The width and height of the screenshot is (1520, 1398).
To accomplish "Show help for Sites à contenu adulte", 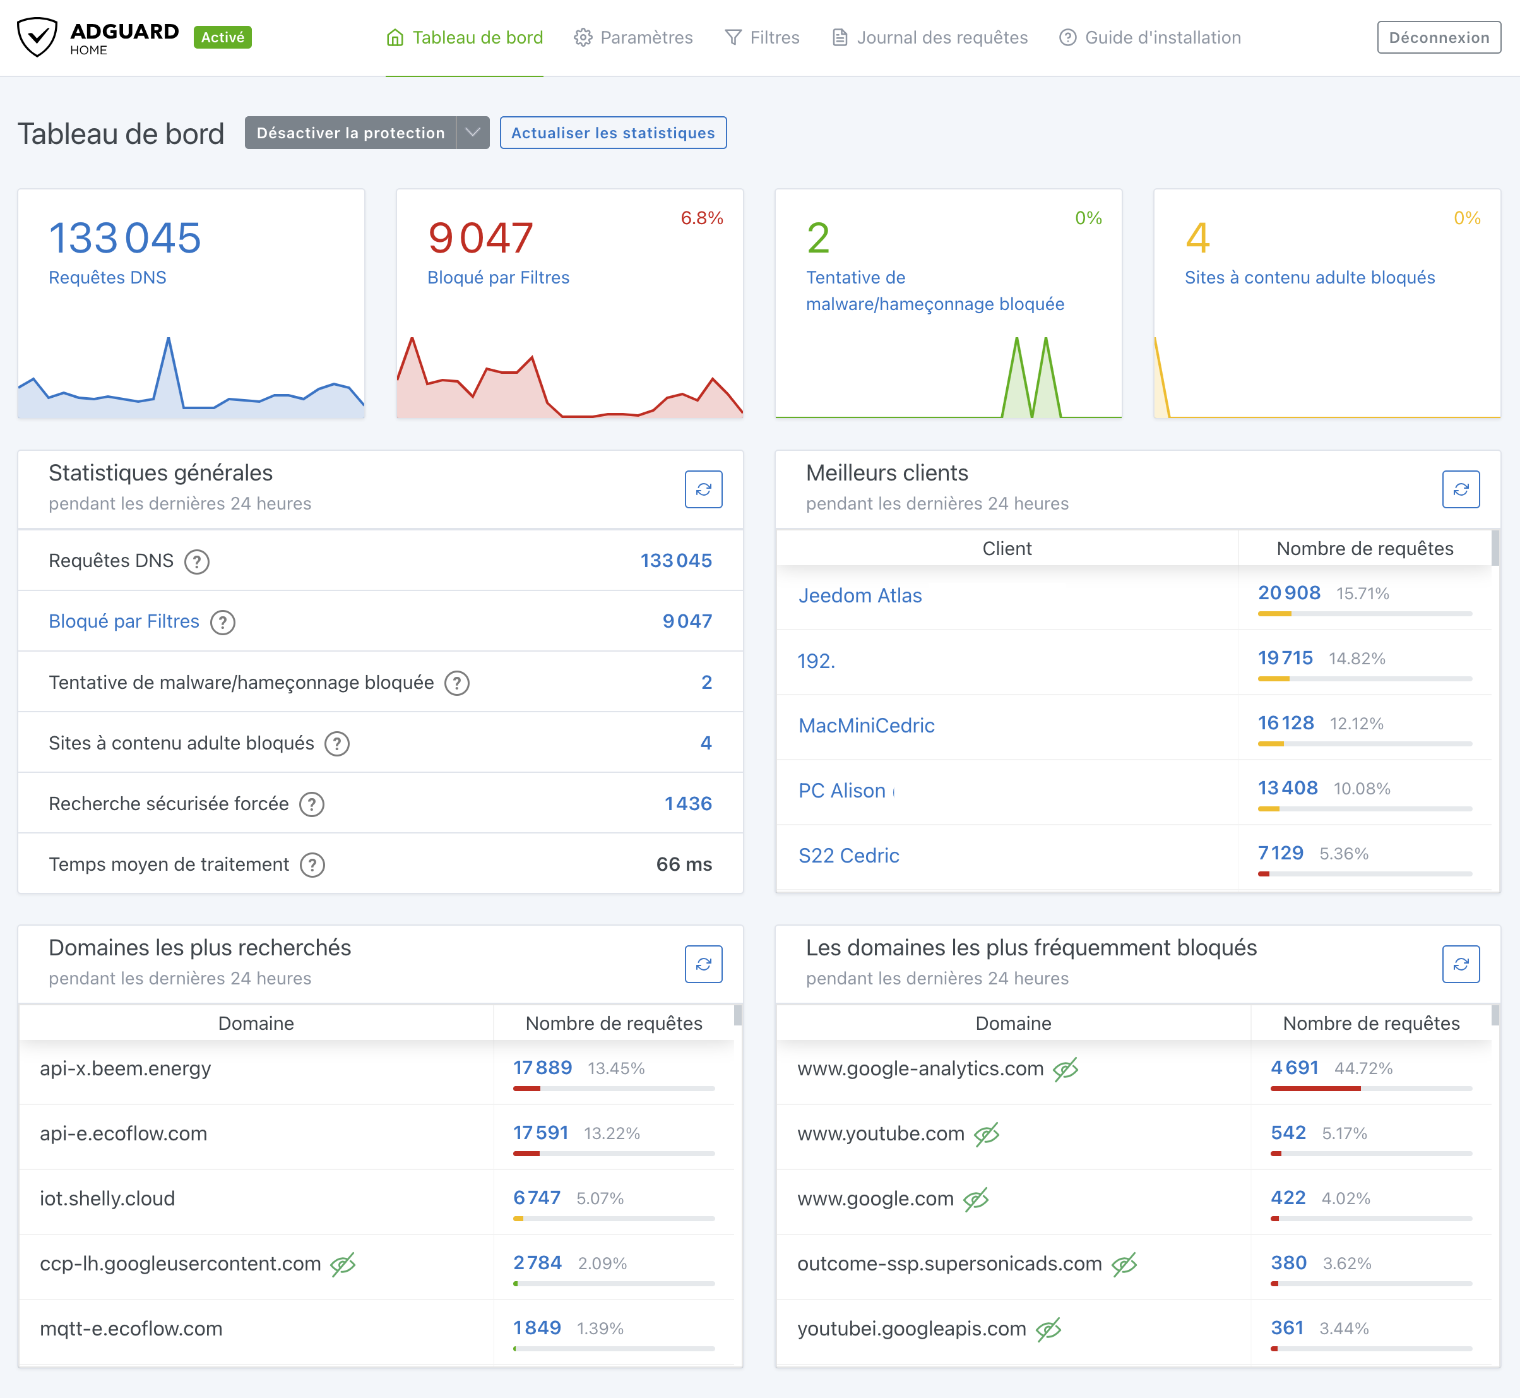I will [337, 744].
